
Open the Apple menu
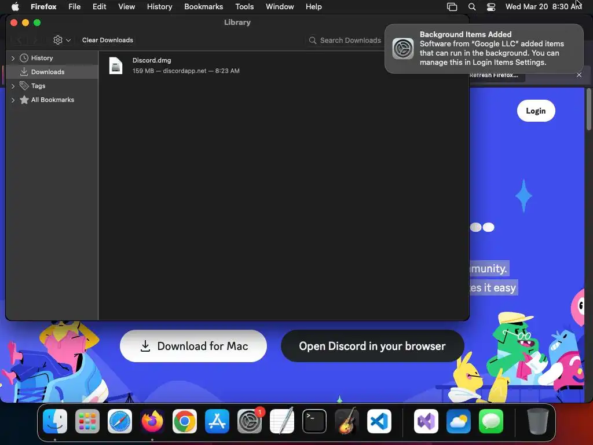point(15,6)
